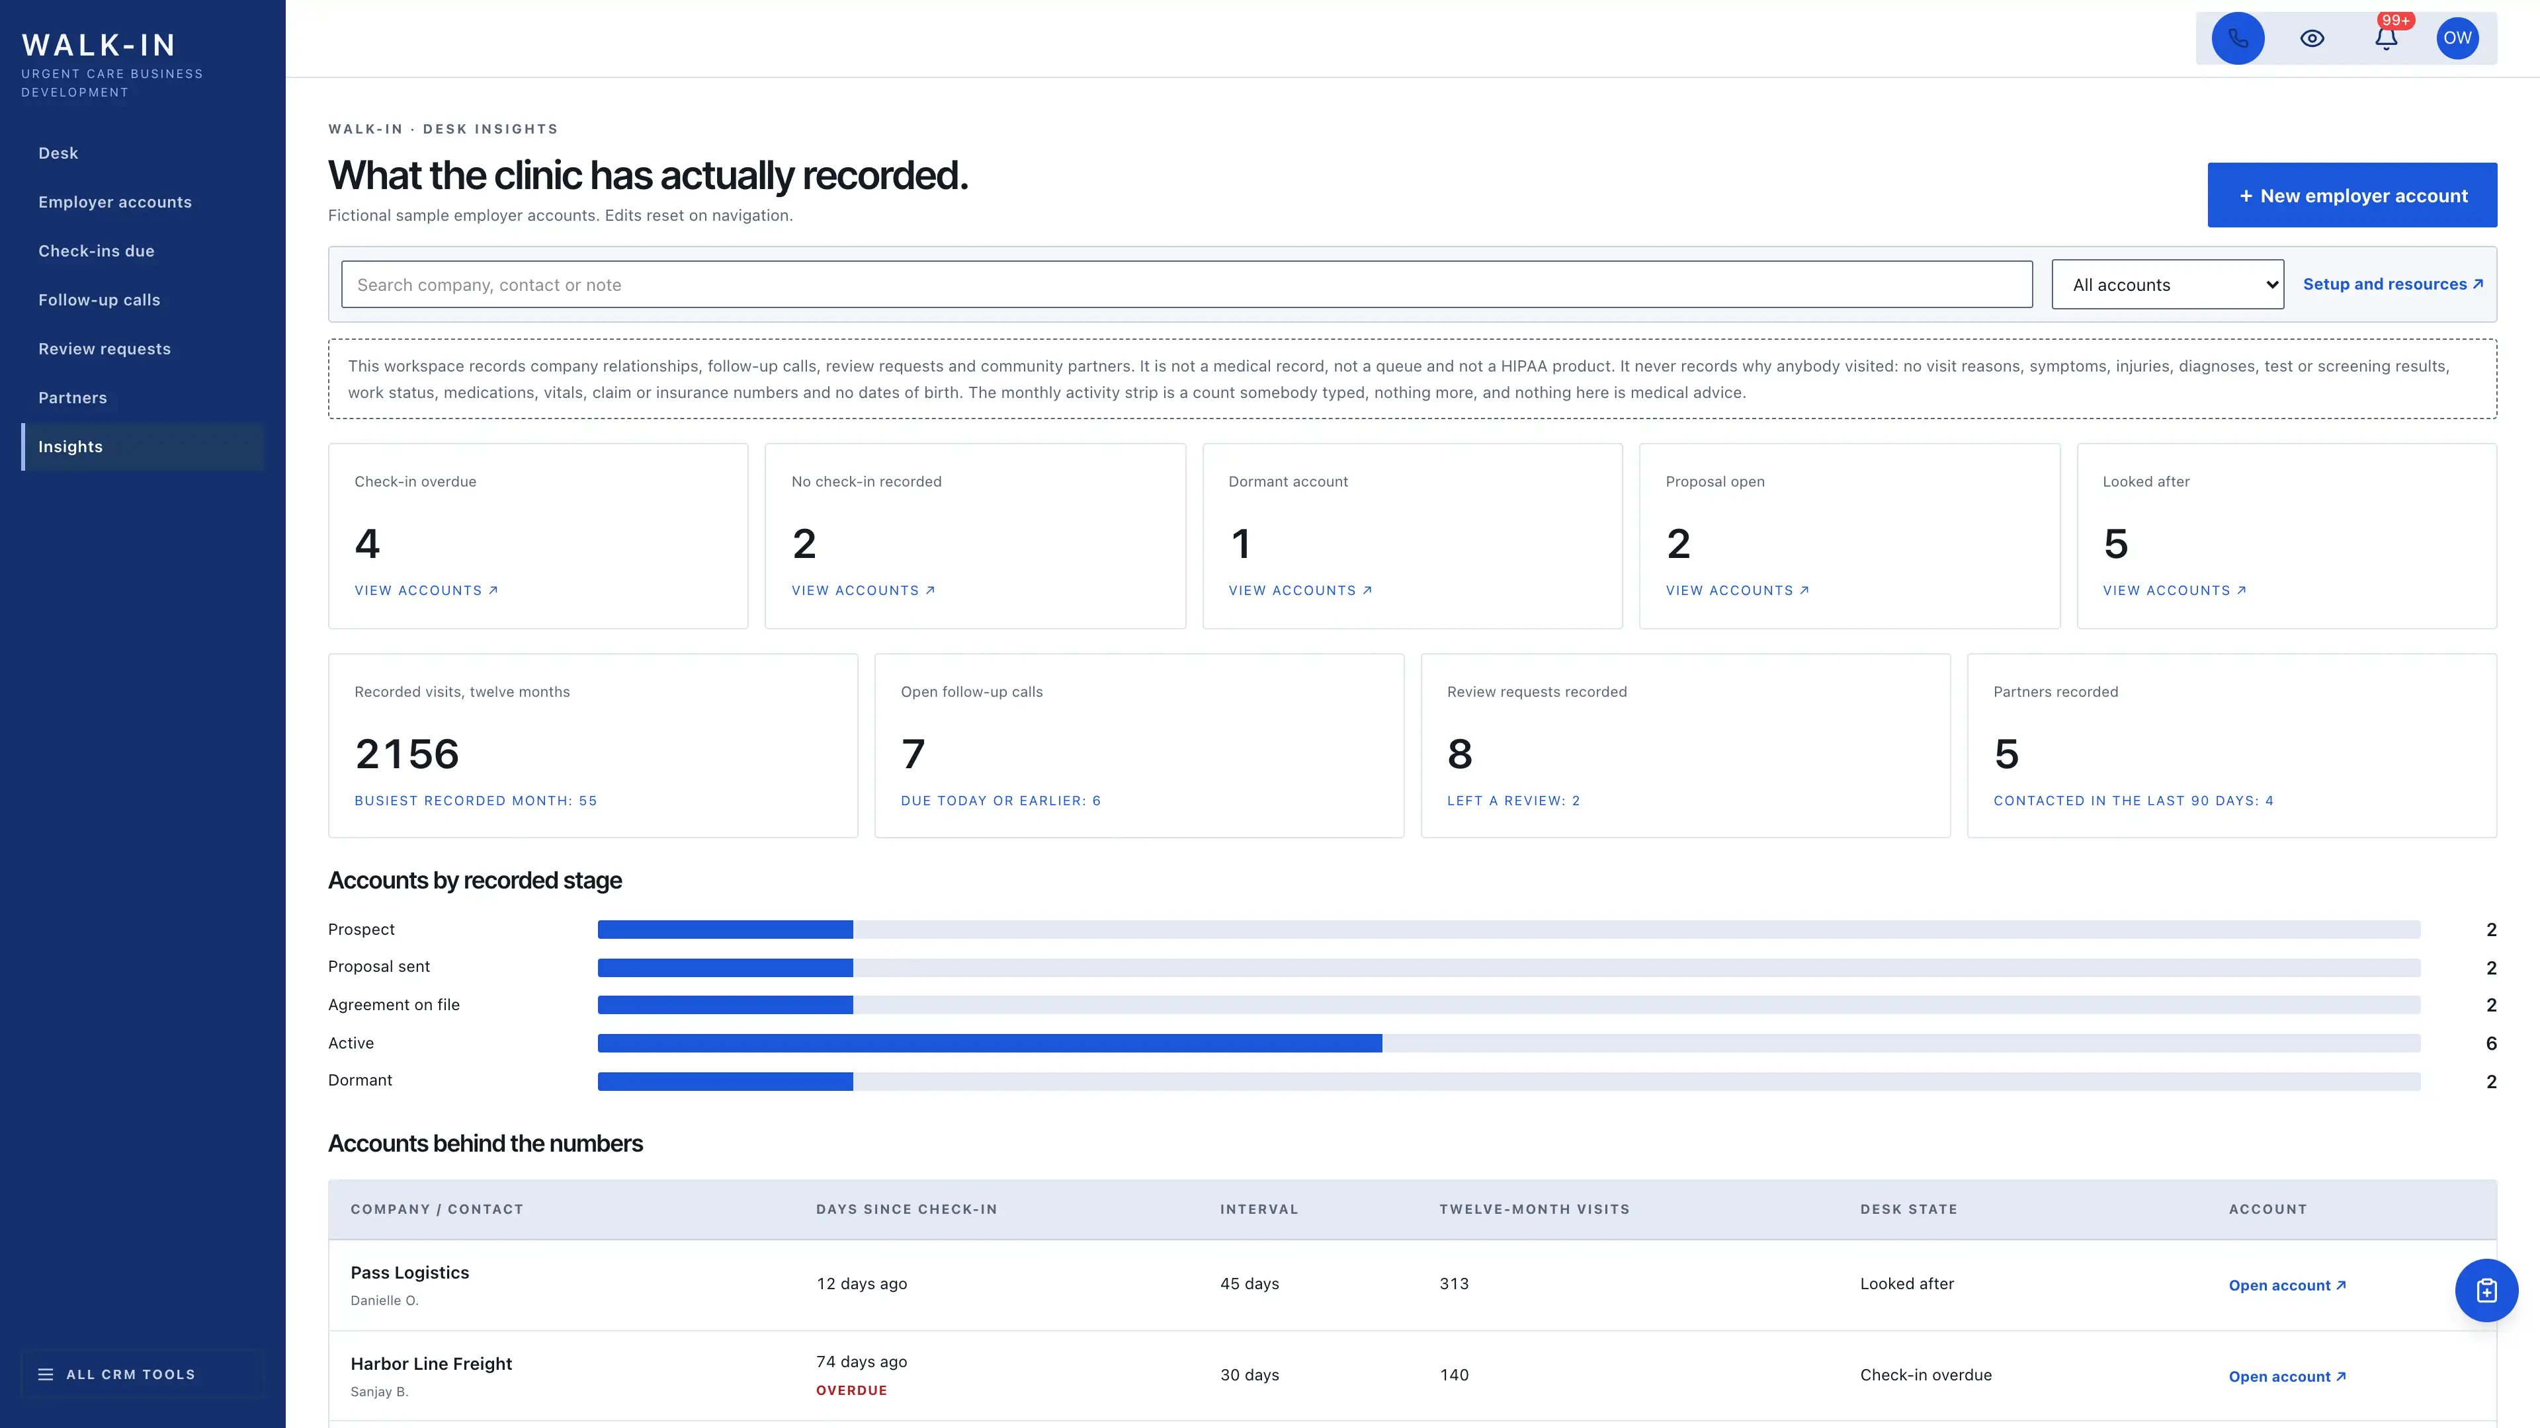The height and width of the screenshot is (1428, 2540).
Task: View accounts for No check-in recorded card
Action: click(863, 590)
